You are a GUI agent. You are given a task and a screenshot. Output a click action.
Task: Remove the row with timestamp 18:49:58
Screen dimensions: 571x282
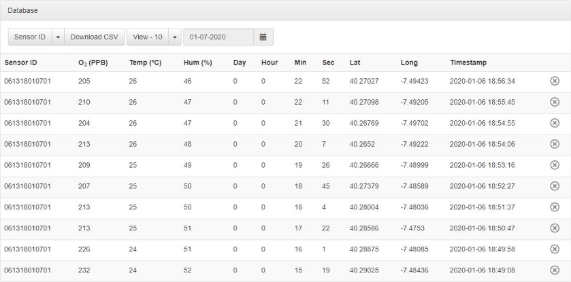point(554,249)
